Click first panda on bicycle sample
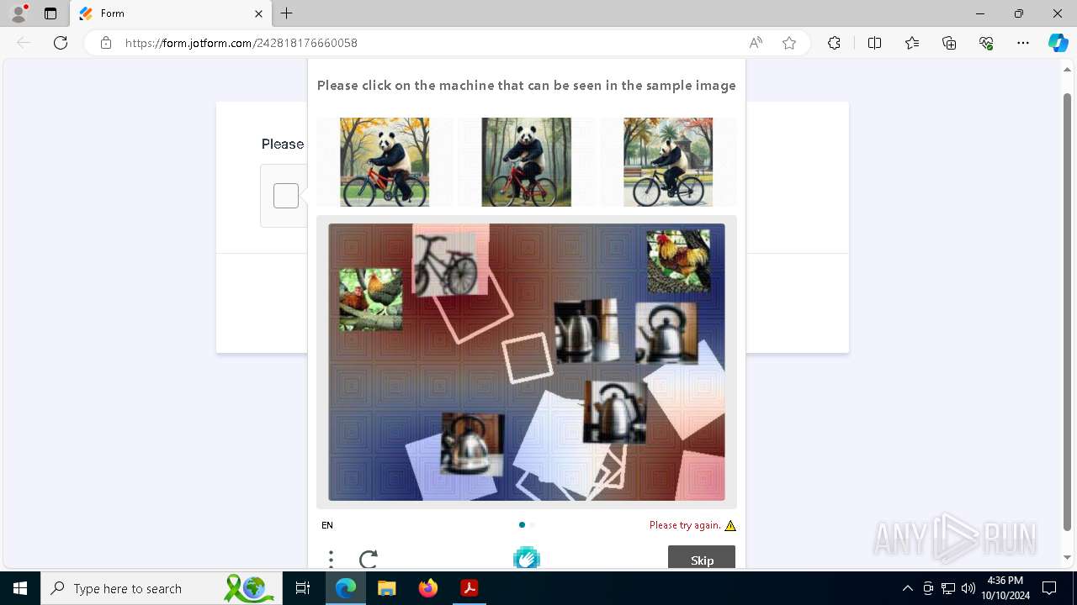 [x=385, y=162]
